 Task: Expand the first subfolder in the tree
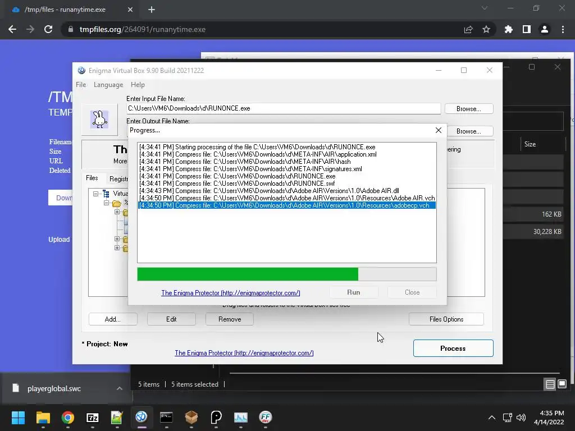coord(117,212)
